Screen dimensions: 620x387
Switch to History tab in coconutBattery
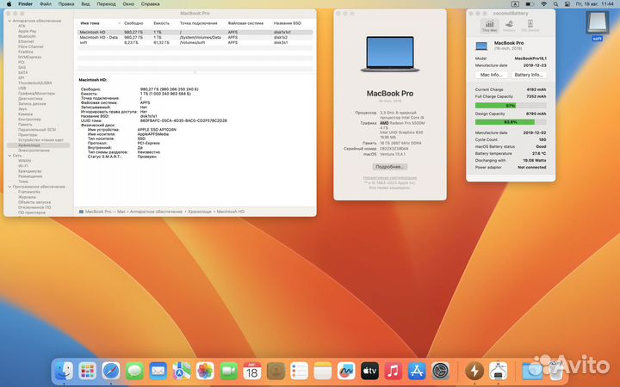click(509, 26)
